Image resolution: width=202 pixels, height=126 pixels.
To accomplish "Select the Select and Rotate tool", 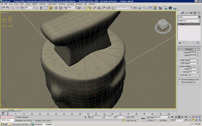I will click(x=61, y=8).
